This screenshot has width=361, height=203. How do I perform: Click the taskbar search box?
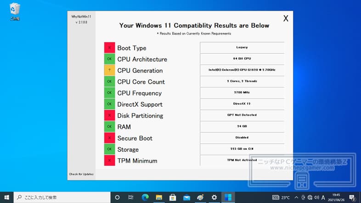[x=62, y=197]
